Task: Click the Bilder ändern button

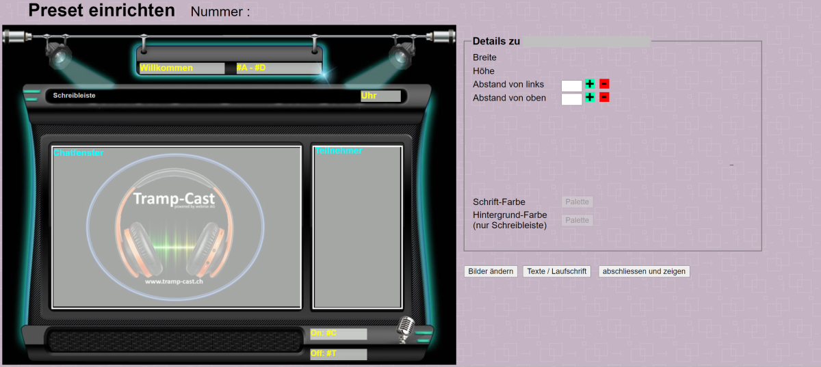Action: coord(491,271)
